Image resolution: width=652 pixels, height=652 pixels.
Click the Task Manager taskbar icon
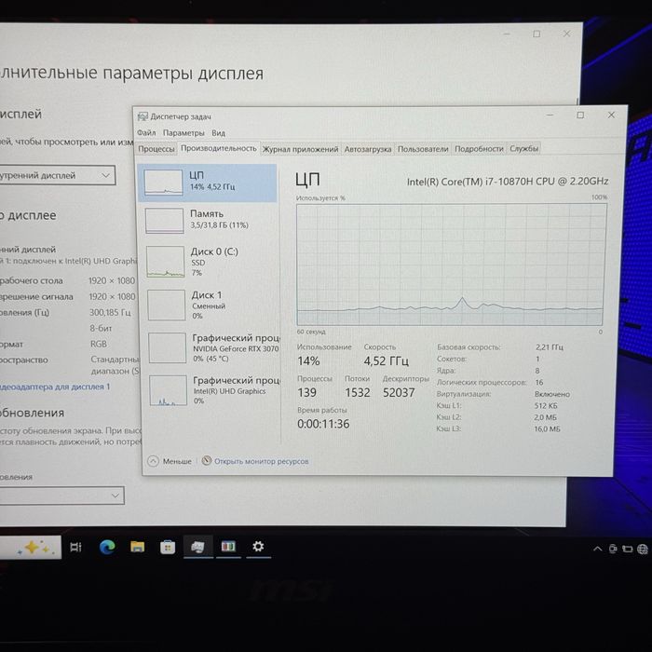click(x=197, y=547)
